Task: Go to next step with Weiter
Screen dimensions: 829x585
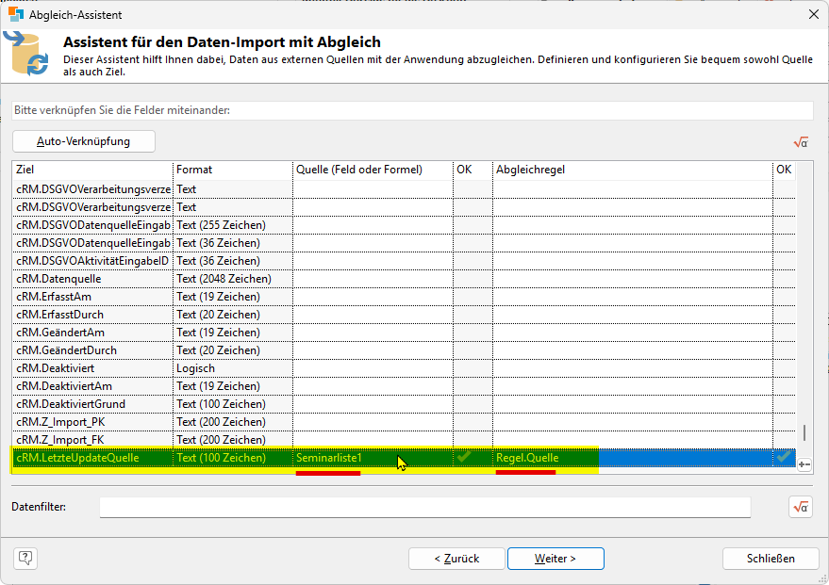Action: coord(555,558)
